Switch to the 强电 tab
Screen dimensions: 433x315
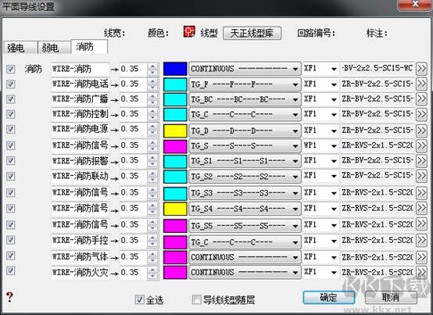pyautogui.click(x=20, y=48)
